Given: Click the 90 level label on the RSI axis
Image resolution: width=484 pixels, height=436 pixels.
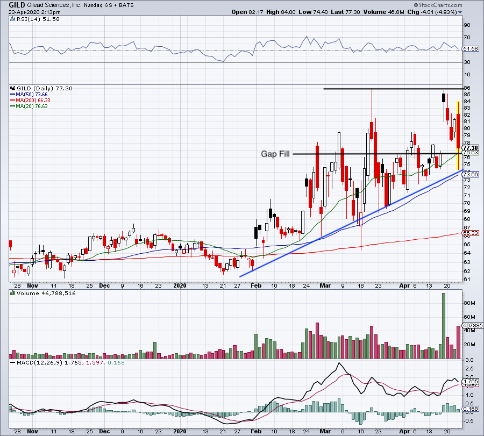Looking at the screenshot, I should tap(467, 25).
